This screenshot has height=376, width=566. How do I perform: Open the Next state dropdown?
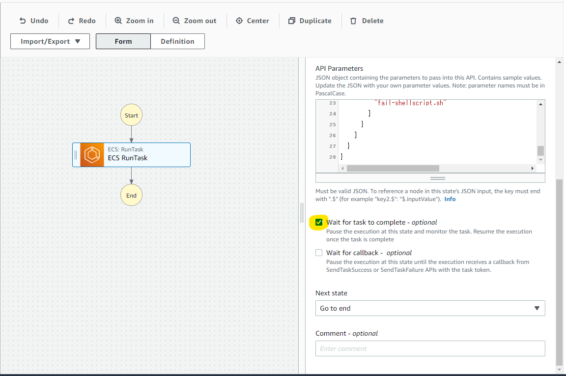pyautogui.click(x=430, y=308)
